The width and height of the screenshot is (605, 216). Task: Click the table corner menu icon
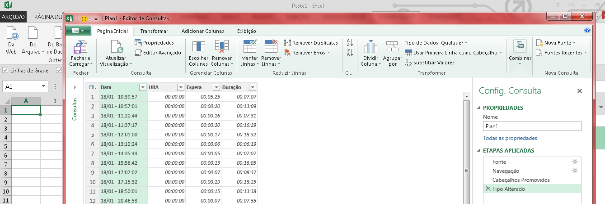click(92, 87)
